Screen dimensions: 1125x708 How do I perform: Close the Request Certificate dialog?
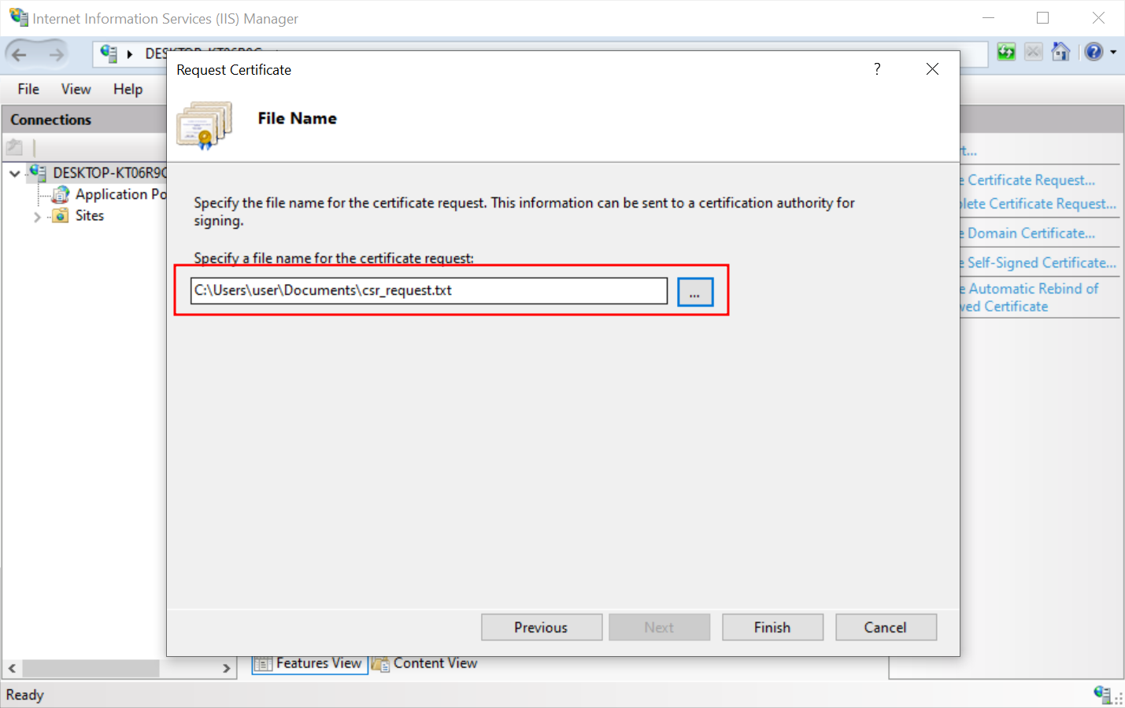coord(932,69)
